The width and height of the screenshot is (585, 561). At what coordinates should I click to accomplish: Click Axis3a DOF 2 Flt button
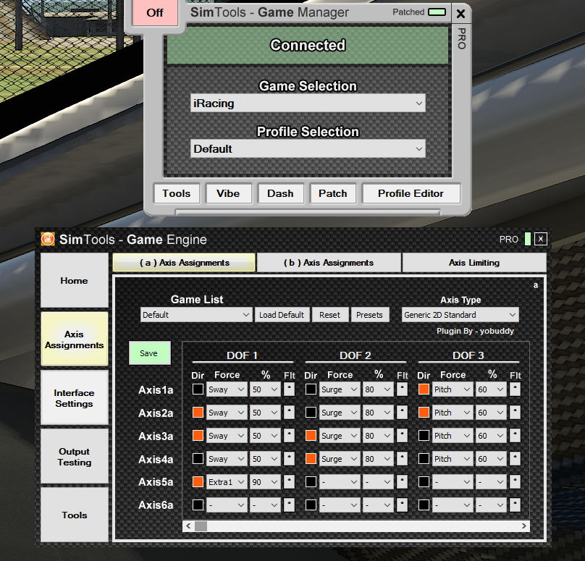402,435
